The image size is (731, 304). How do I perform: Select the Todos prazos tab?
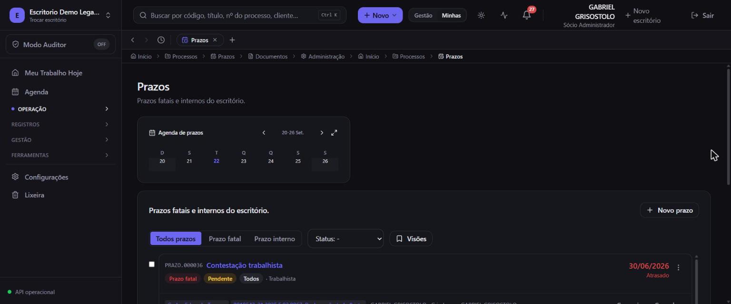[x=176, y=238]
